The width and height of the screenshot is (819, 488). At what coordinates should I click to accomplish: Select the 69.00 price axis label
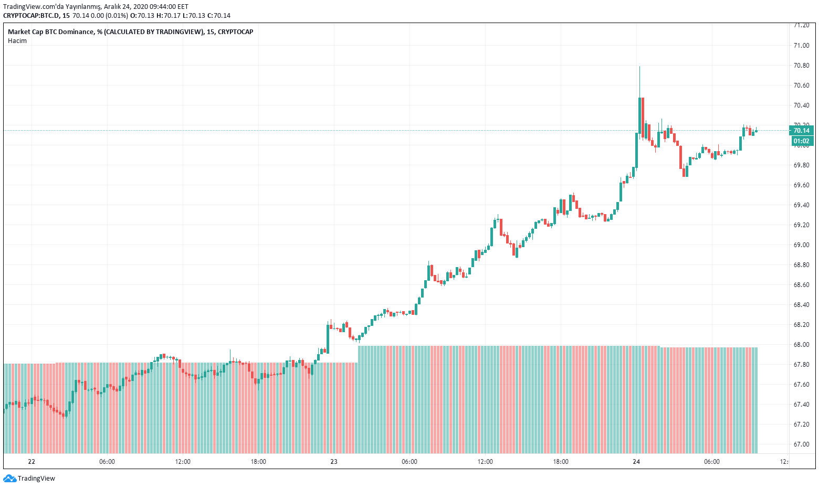point(801,245)
